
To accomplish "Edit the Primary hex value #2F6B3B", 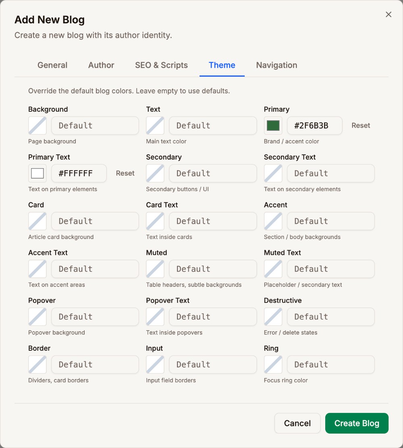I will tap(315, 125).
